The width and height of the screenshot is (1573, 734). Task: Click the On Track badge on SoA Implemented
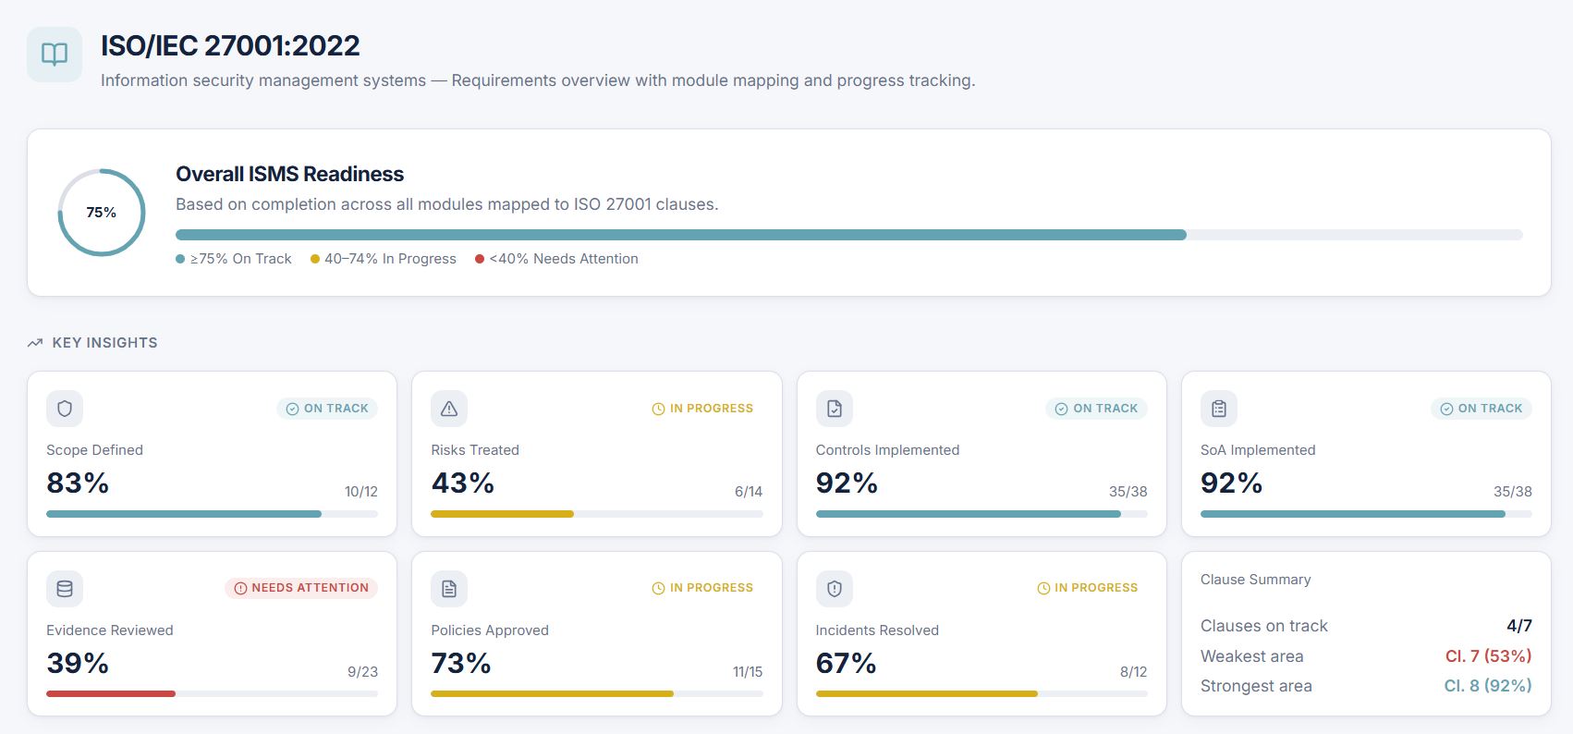pos(1482,409)
